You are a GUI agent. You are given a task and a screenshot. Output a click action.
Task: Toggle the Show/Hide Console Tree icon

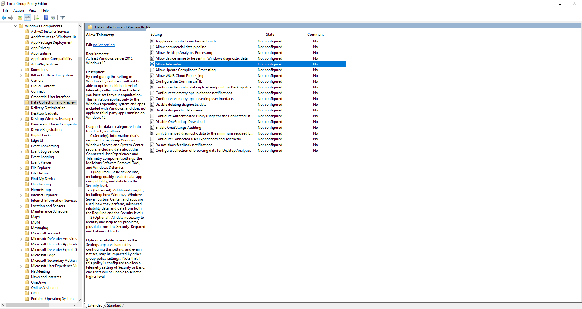click(x=28, y=18)
